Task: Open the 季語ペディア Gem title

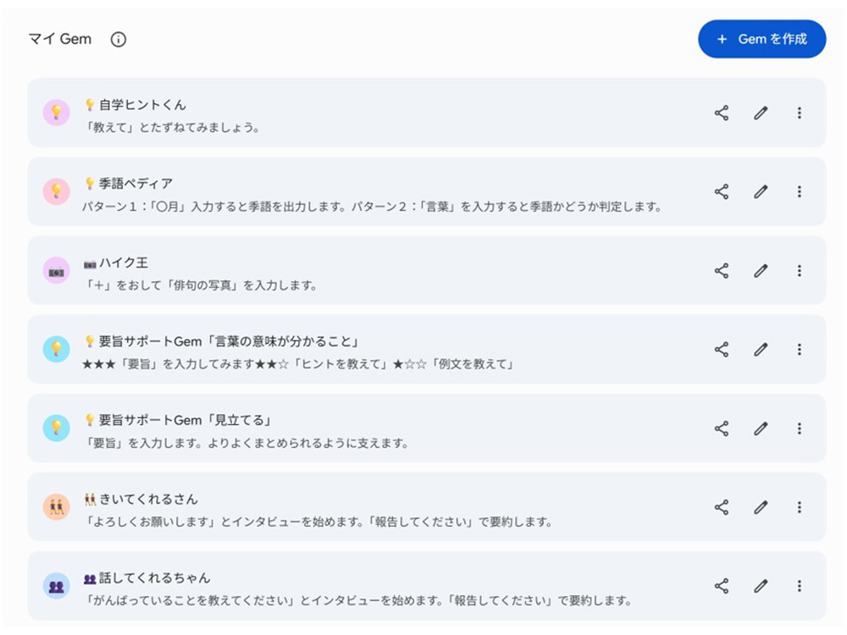Action: click(129, 184)
